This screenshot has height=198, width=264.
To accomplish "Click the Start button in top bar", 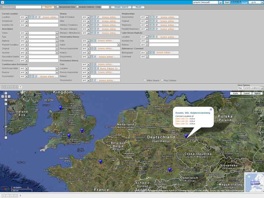I will point(227,2).
